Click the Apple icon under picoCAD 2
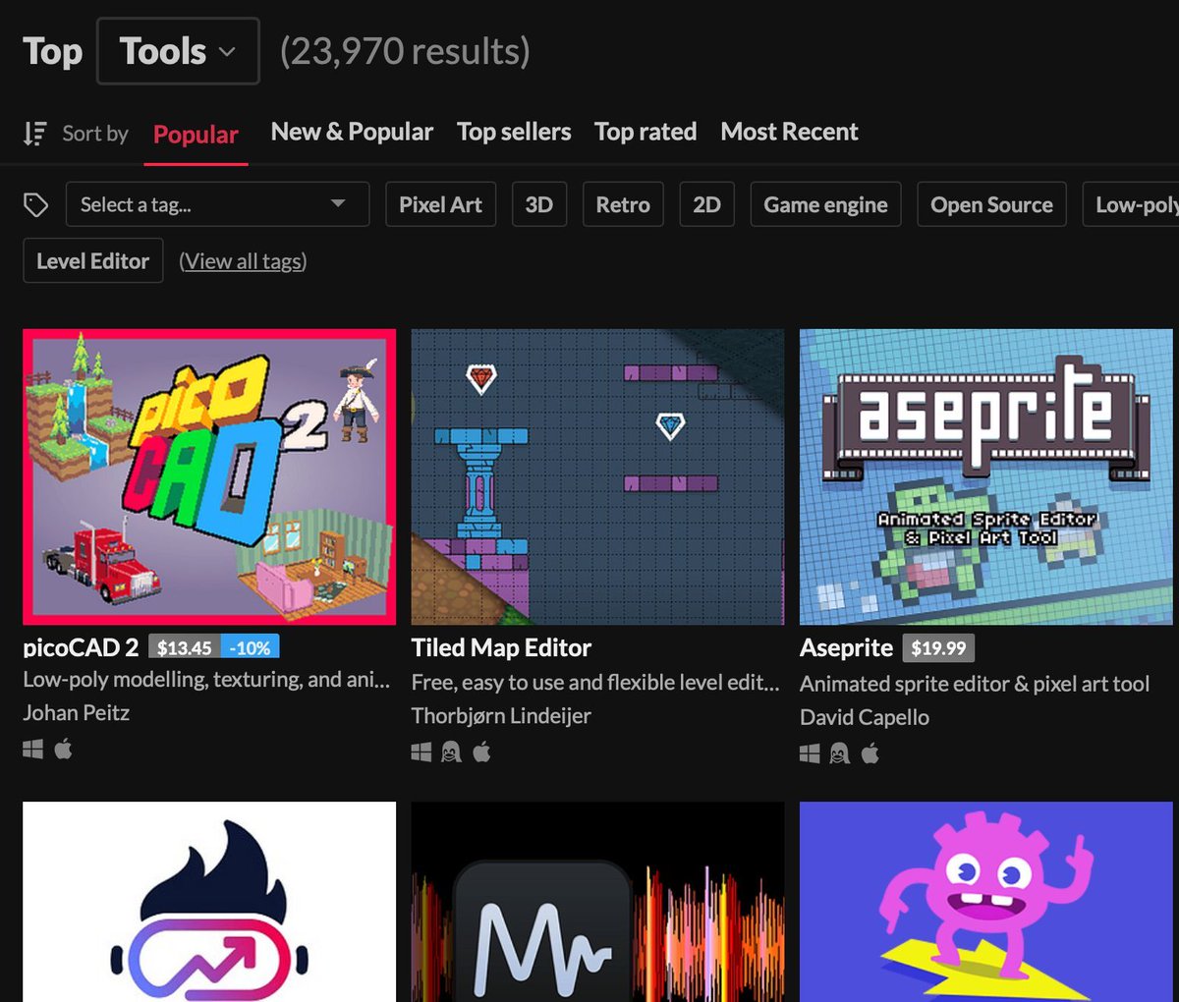 63,750
